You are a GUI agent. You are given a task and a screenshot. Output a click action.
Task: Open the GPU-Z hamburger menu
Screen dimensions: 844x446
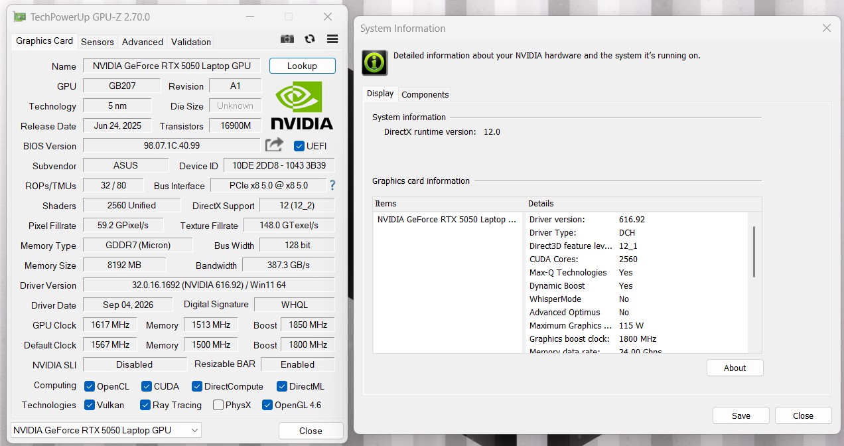click(332, 39)
